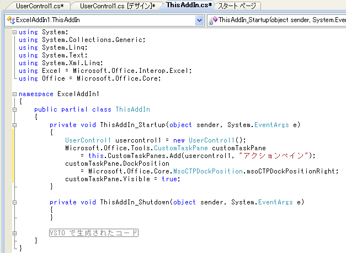
Task: Open the ExcelAddIn1.ThisAddIn class dropdown
Action: point(104,20)
